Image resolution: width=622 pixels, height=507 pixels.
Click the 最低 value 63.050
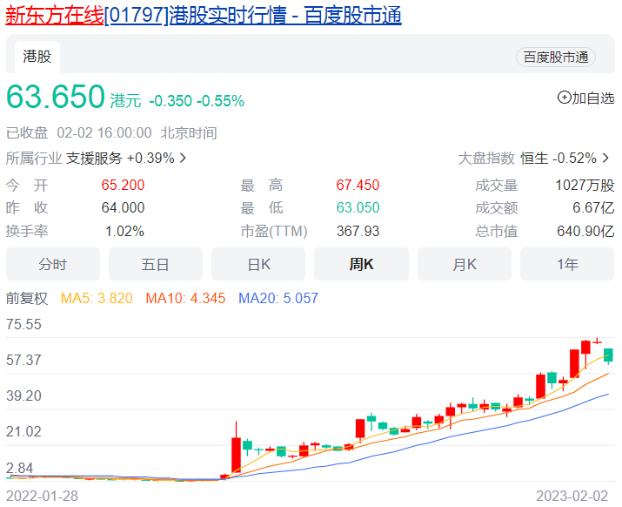point(358,208)
